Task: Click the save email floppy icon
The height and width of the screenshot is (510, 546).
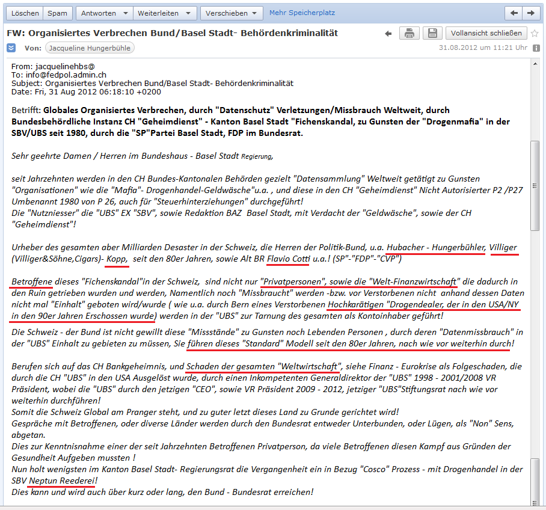Action: click(x=432, y=33)
